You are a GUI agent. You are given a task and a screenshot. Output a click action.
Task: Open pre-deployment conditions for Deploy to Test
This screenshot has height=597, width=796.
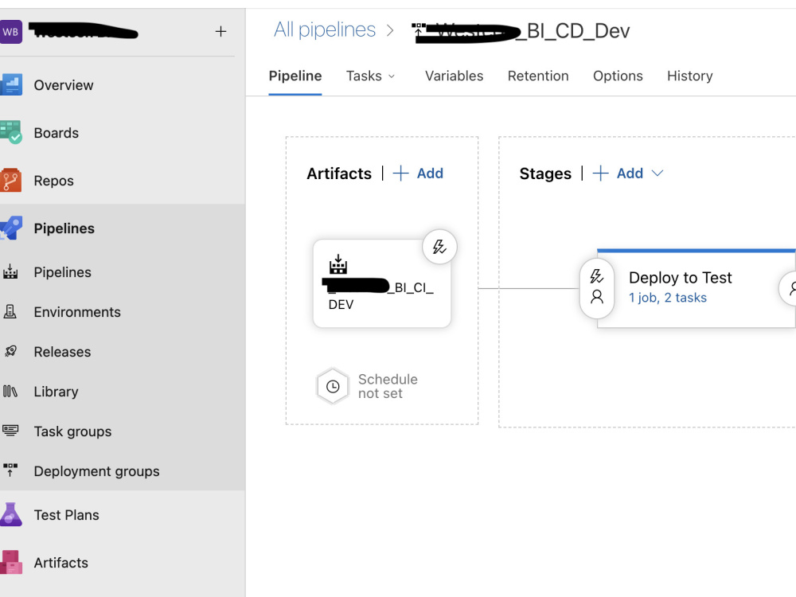pyautogui.click(x=597, y=287)
